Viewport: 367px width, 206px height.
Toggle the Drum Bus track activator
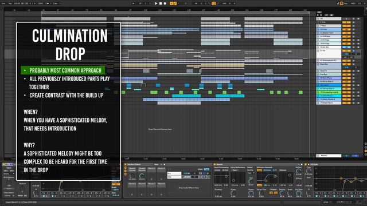tap(346, 47)
